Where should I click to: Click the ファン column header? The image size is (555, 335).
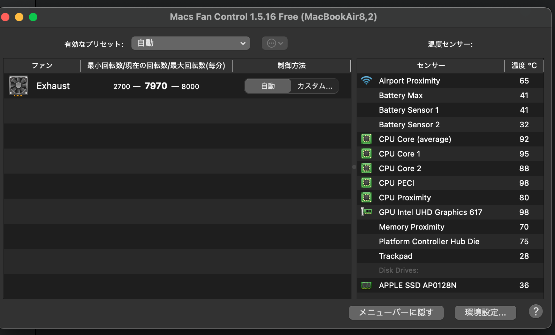42,65
